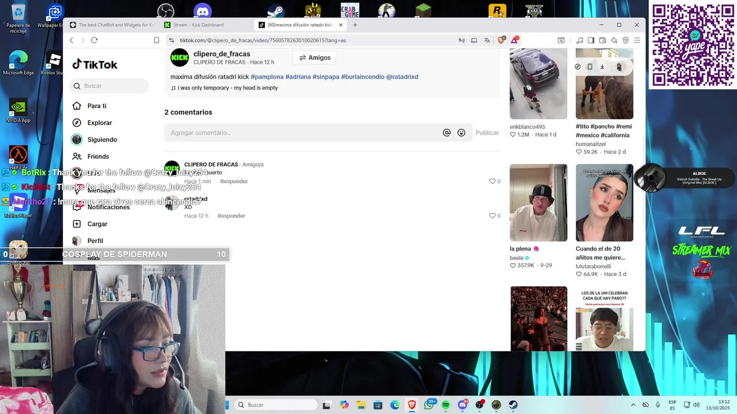This screenshot has height=414, width=737.
Task: Open the TikTok logo home link
Action: [95, 64]
